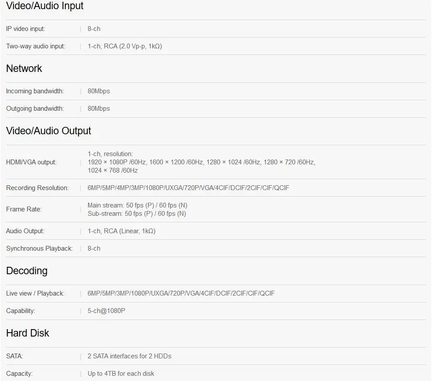Select the Up to 4TB capacity value

(121, 374)
